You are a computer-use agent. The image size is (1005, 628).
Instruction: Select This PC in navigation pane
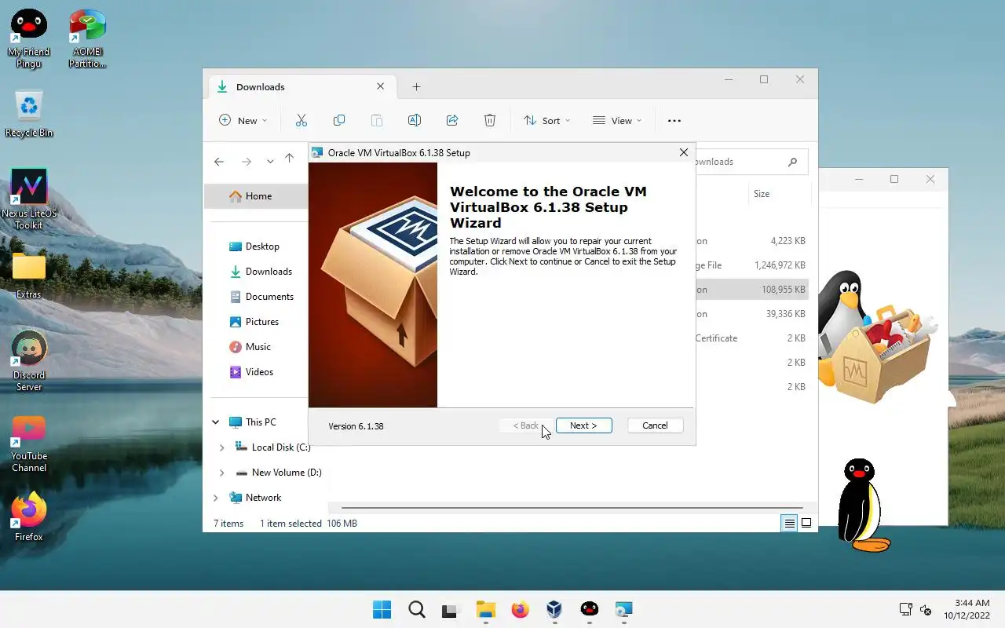pyautogui.click(x=261, y=422)
